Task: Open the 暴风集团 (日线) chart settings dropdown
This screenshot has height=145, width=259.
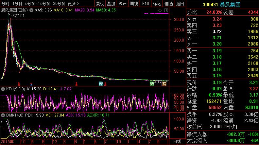Action: [x=31, y=10]
